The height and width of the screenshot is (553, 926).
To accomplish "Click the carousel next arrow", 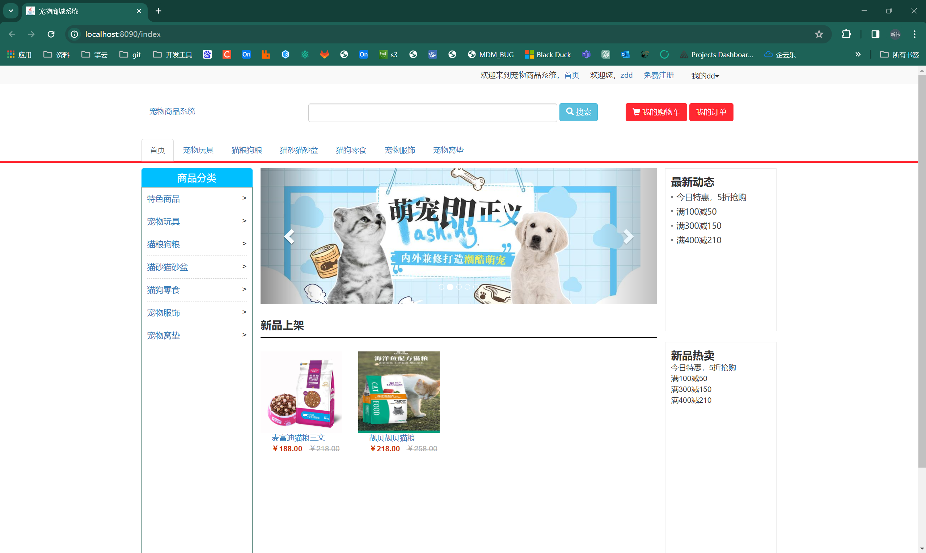I will [628, 237].
